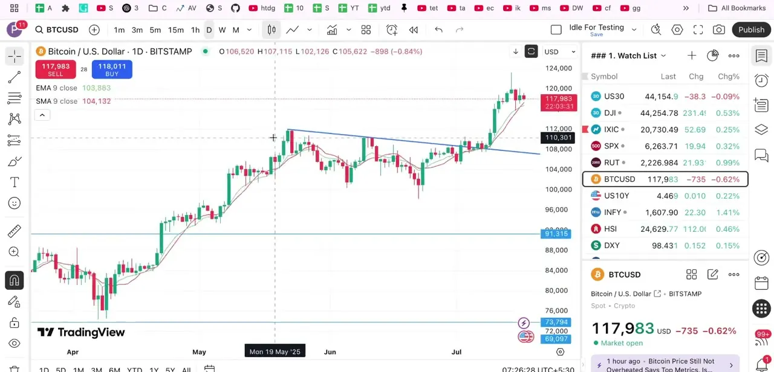Screen dimensions: 774x372
Task: Select the SPX watchlist row
Action: pyautogui.click(x=665, y=146)
